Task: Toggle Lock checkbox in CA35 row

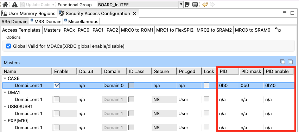Action: point(206,85)
